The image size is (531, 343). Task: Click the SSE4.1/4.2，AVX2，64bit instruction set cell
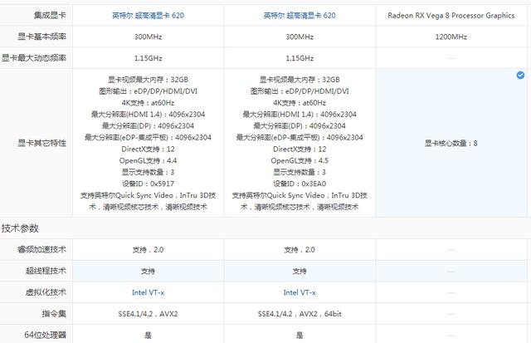300,314
